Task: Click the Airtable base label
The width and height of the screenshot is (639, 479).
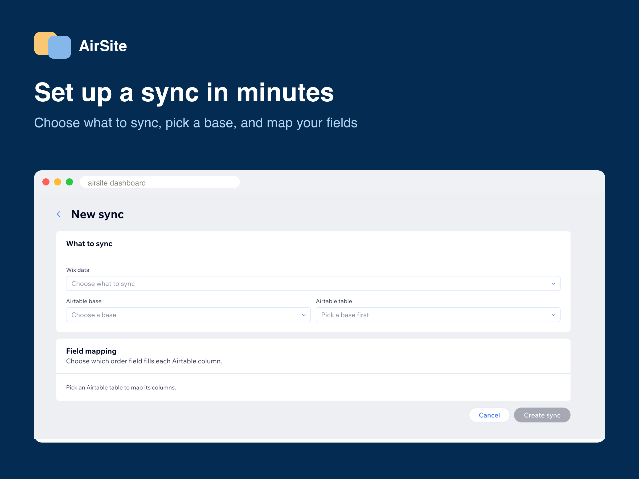Action: click(x=84, y=301)
